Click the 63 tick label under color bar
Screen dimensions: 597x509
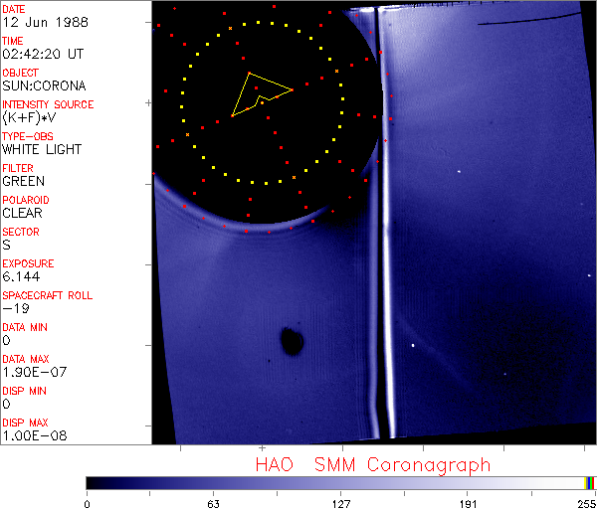point(213,502)
